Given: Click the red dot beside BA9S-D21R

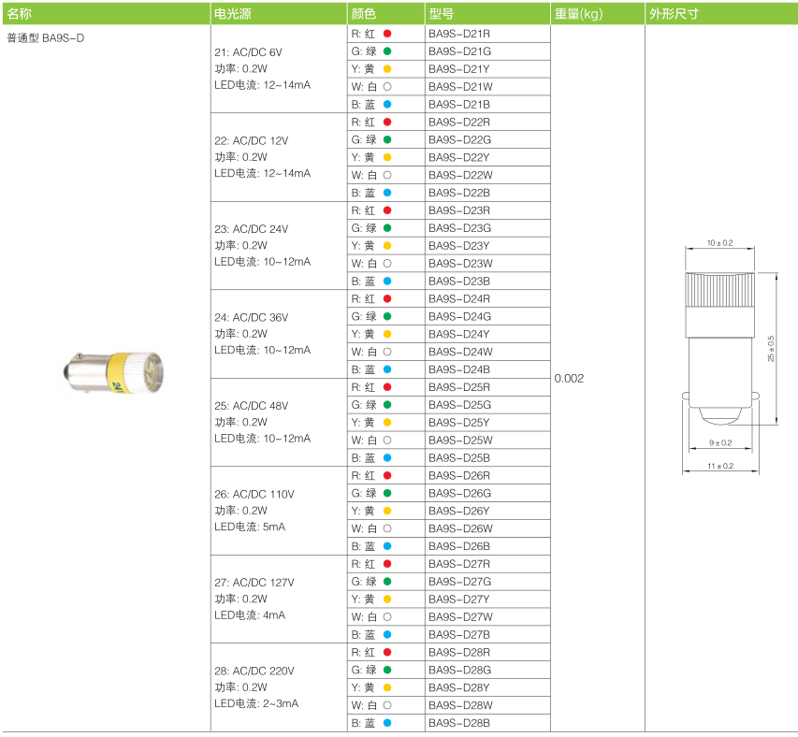Looking at the screenshot, I should tap(386, 34).
